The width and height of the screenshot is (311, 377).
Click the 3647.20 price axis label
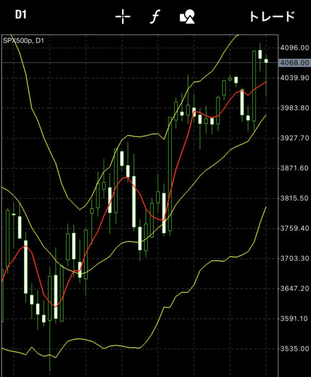(x=295, y=289)
